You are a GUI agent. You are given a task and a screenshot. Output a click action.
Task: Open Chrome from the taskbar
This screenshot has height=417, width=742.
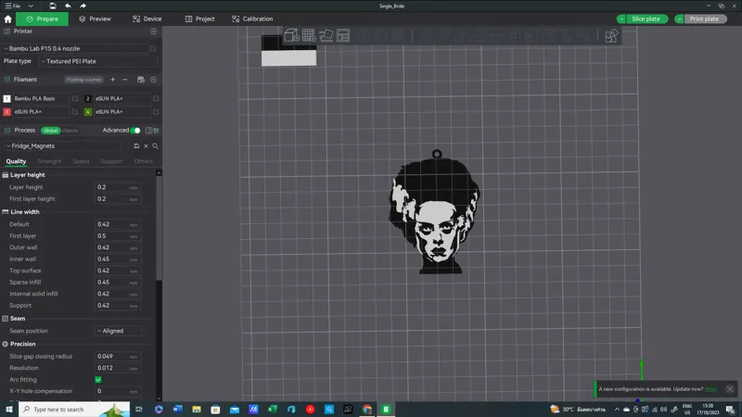(x=367, y=409)
